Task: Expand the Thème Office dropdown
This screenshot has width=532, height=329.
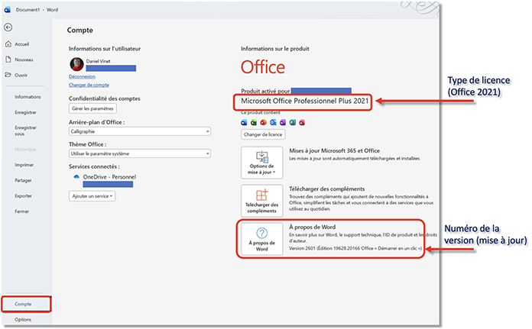Action: pyautogui.click(x=139, y=153)
